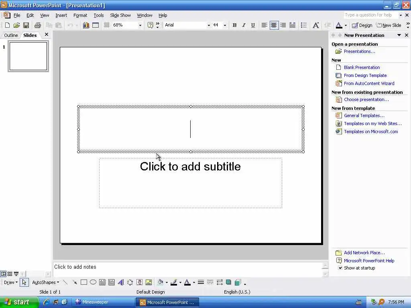The height and width of the screenshot is (308, 411).
Task: Click the 'Click to add notes' area
Action: pos(187,269)
